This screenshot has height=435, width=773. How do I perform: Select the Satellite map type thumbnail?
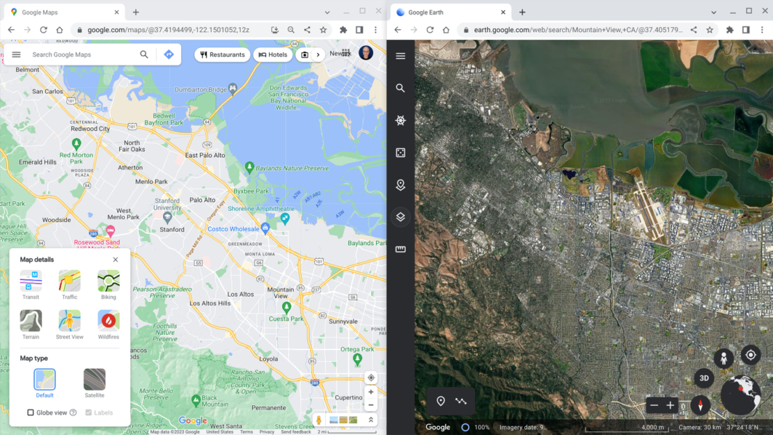coord(94,380)
